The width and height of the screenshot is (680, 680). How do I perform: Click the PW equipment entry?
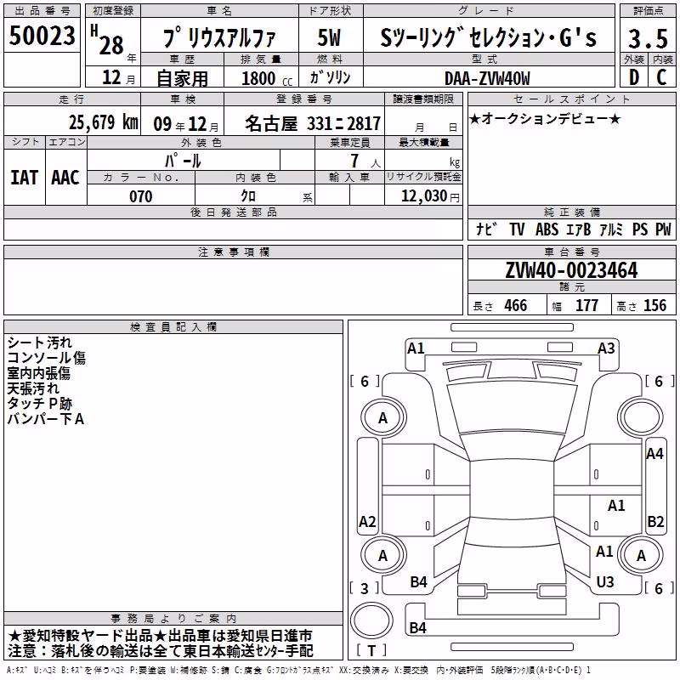[663, 229]
